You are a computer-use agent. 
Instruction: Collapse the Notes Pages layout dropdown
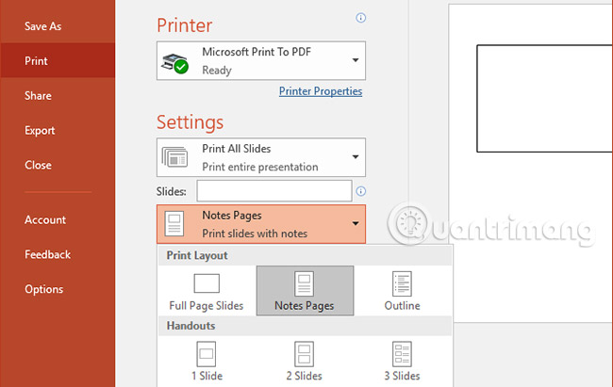click(x=261, y=224)
